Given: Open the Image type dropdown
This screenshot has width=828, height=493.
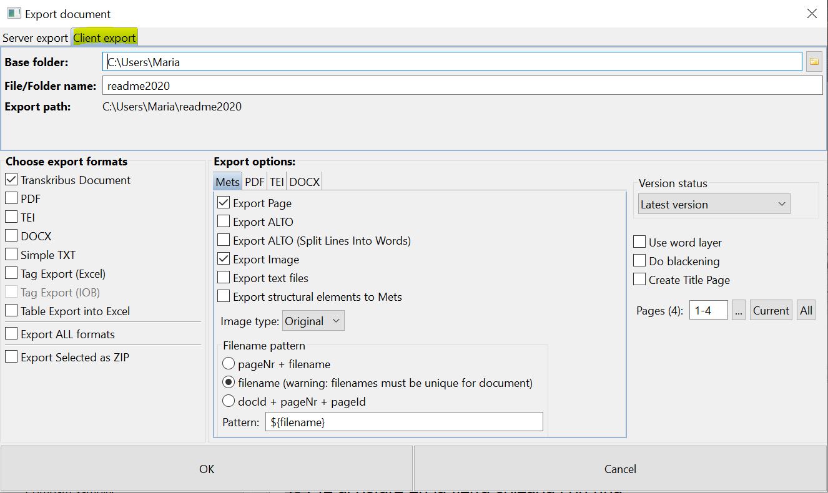Looking at the screenshot, I should pyautogui.click(x=313, y=321).
